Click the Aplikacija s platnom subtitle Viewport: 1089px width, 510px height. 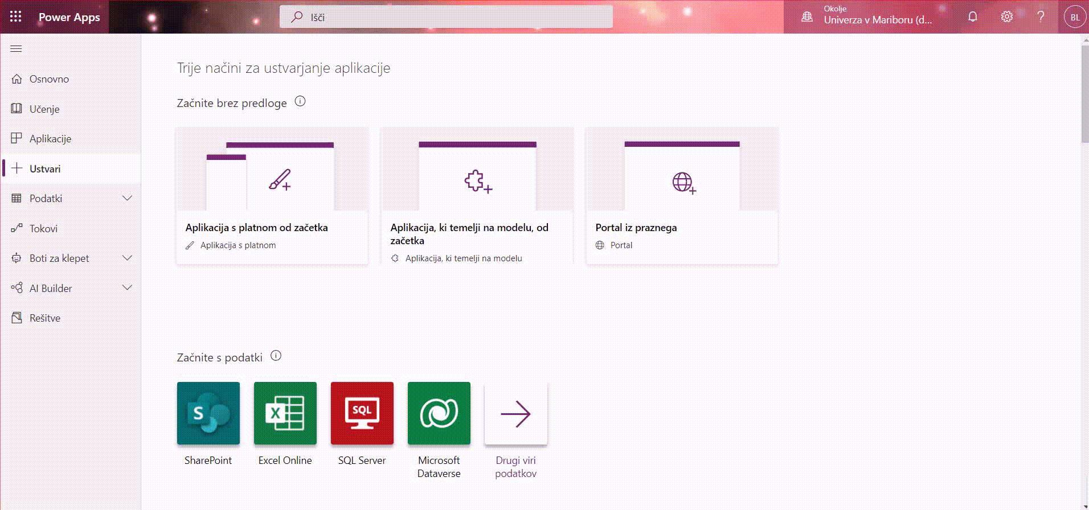238,245
